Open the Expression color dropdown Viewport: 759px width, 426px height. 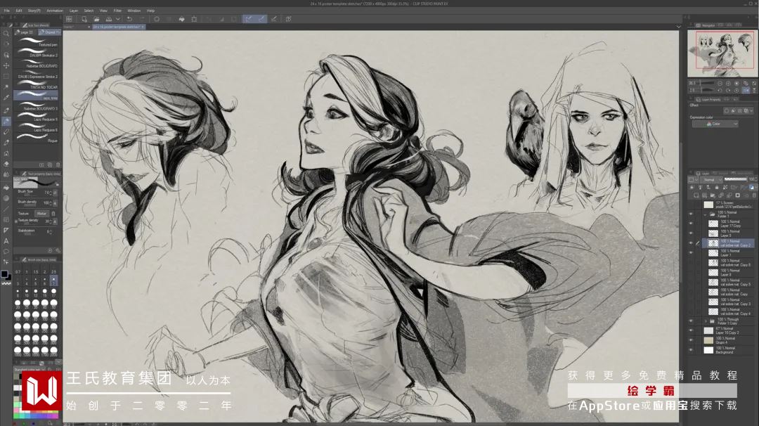(715, 124)
